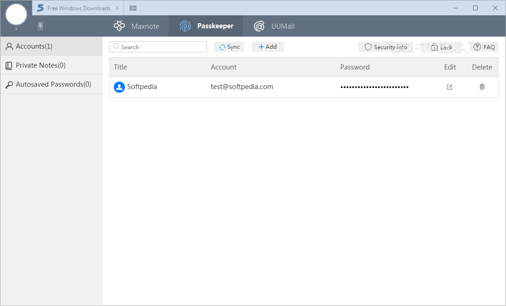Image resolution: width=506 pixels, height=306 pixels.
Task: Open Security info
Action: (x=386, y=47)
